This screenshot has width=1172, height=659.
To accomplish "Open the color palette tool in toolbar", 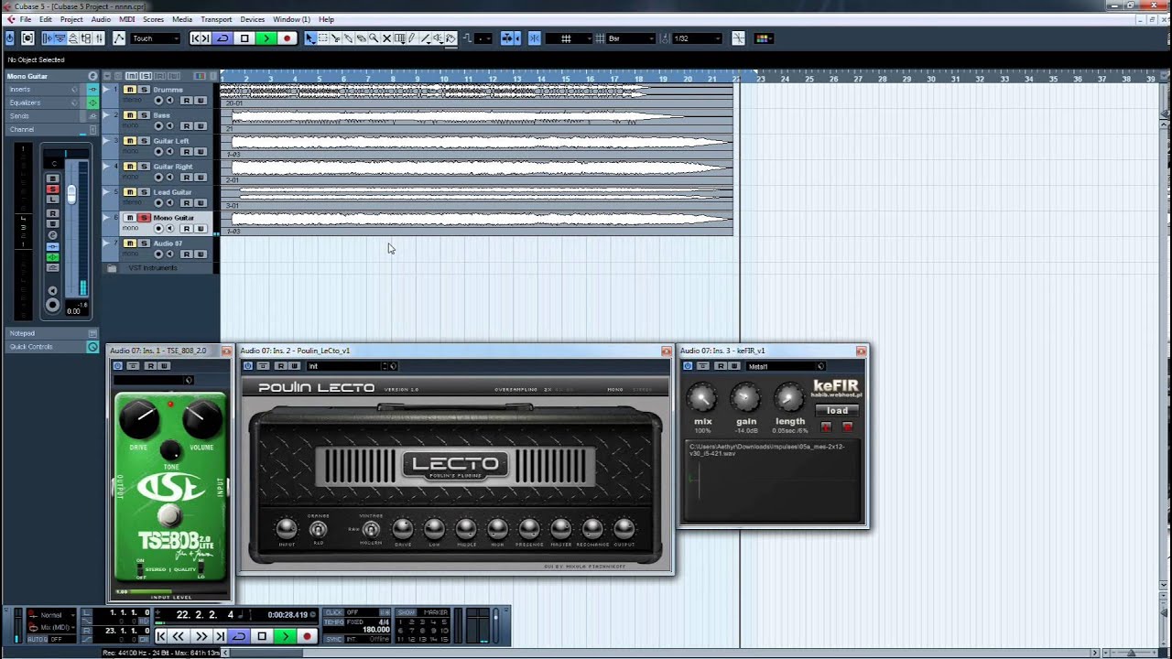I will pyautogui.click(x=764, y=38).
